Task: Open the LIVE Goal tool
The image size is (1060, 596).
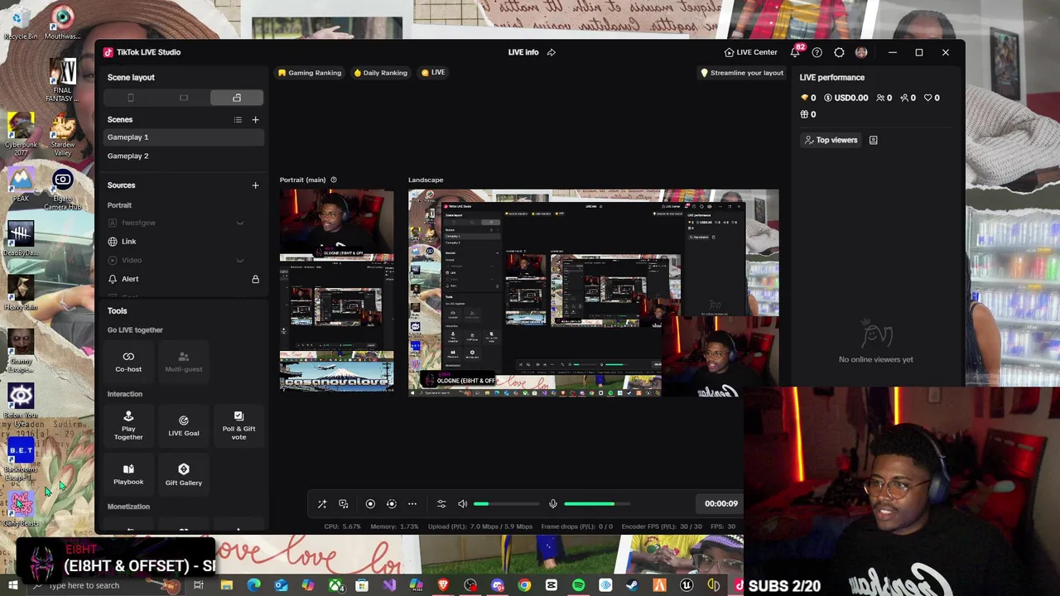Action: tap(184, 425)
